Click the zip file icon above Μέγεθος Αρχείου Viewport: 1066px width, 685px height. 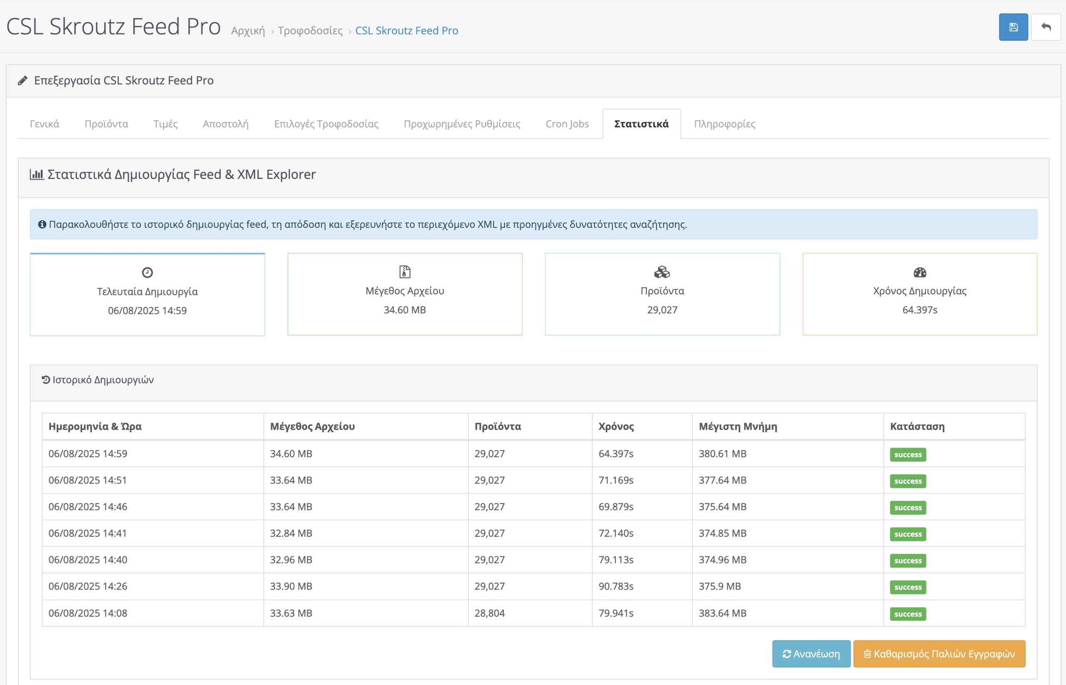pyautogui.click(x=405, y=272)
